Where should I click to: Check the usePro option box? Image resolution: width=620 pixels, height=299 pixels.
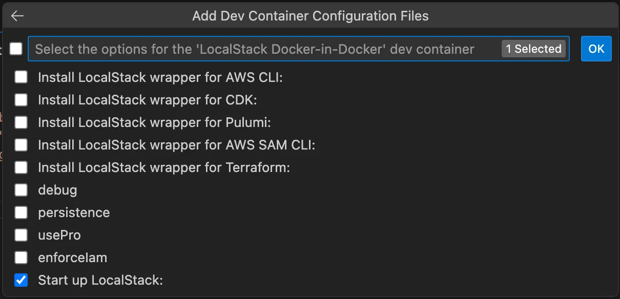(x=21, y=235)
